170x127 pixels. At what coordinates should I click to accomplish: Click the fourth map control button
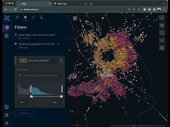pos(162,41)
